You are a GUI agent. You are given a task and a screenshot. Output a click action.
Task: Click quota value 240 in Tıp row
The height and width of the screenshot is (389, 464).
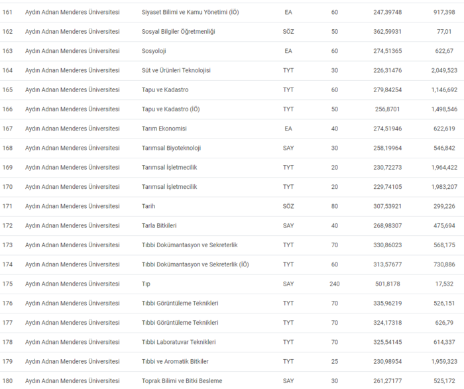click(334, 284)
